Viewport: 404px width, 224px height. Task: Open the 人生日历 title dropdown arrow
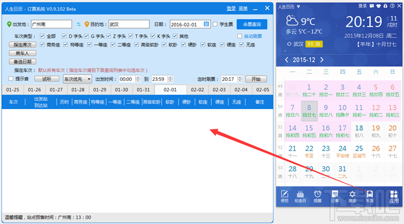(x=298, y=6)
